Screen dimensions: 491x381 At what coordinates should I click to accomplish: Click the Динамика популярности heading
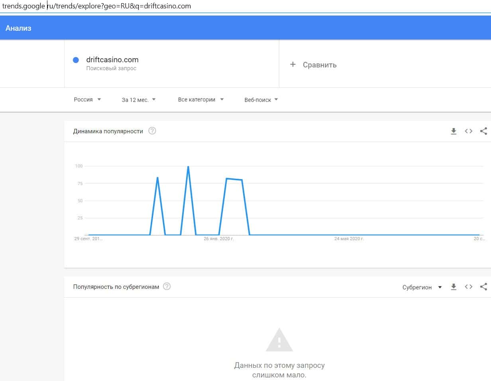[x=108, y=131]
